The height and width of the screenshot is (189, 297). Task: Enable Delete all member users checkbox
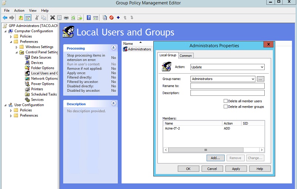pos(225,101)
